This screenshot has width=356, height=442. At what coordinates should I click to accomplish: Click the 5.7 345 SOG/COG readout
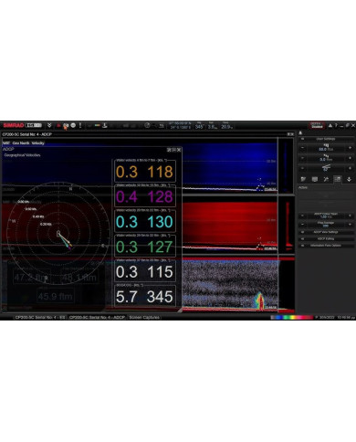(144, 297)
